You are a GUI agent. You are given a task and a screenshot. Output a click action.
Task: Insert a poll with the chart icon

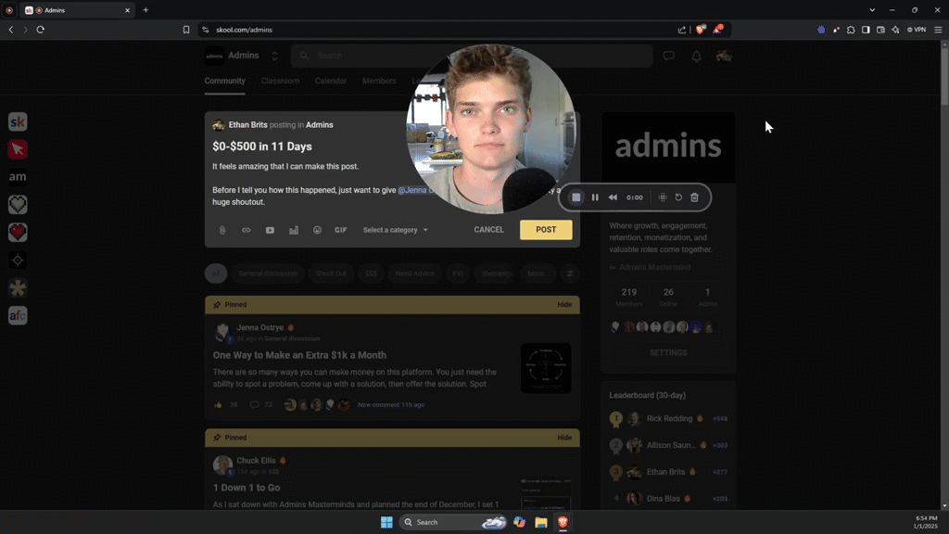pos(294,230)
